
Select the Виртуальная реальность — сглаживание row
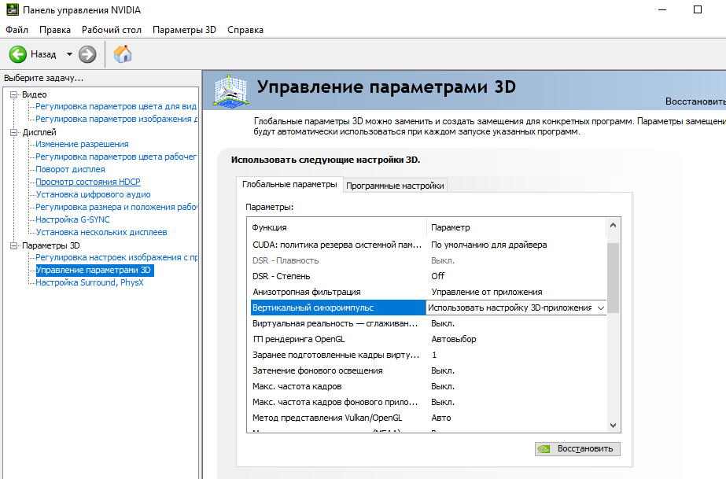[428, 323]
